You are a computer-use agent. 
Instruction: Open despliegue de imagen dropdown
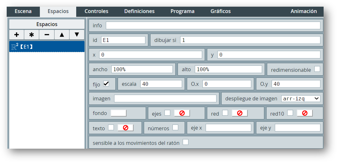coord(301,98)
